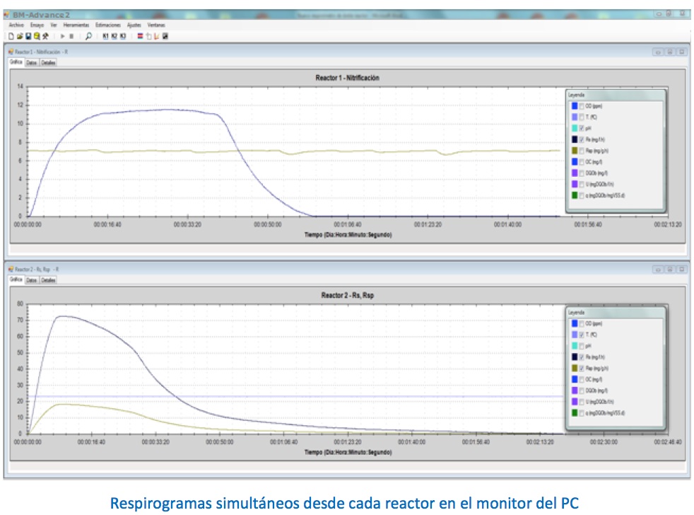Viewport: 694px width, 515px height.
Task: Click T lavender swatch in Reactor 2 legend
Action: click(x=575, y=335)
